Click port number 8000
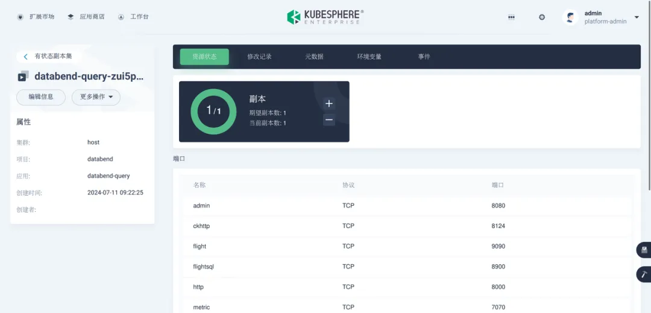This screenshot has width=651, height=313. (498, 287)
